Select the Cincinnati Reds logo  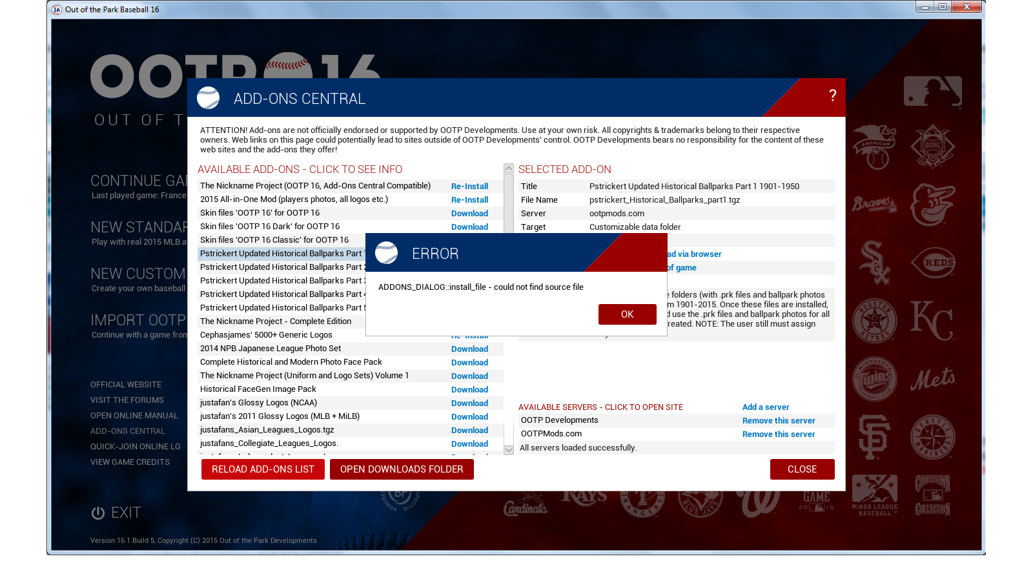click(932, 263)
